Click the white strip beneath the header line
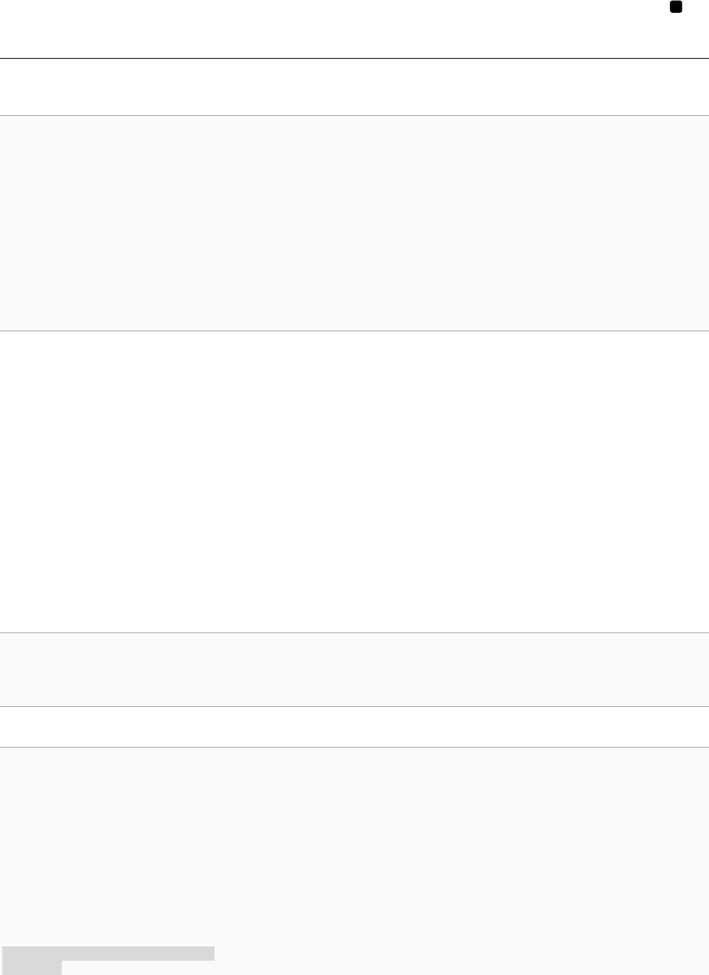 click(x=354, y=87)
